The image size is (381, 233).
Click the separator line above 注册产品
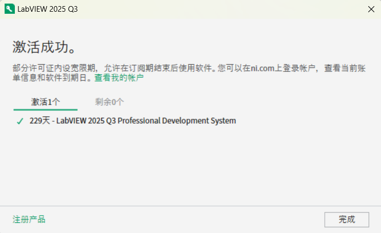[190, 206]
